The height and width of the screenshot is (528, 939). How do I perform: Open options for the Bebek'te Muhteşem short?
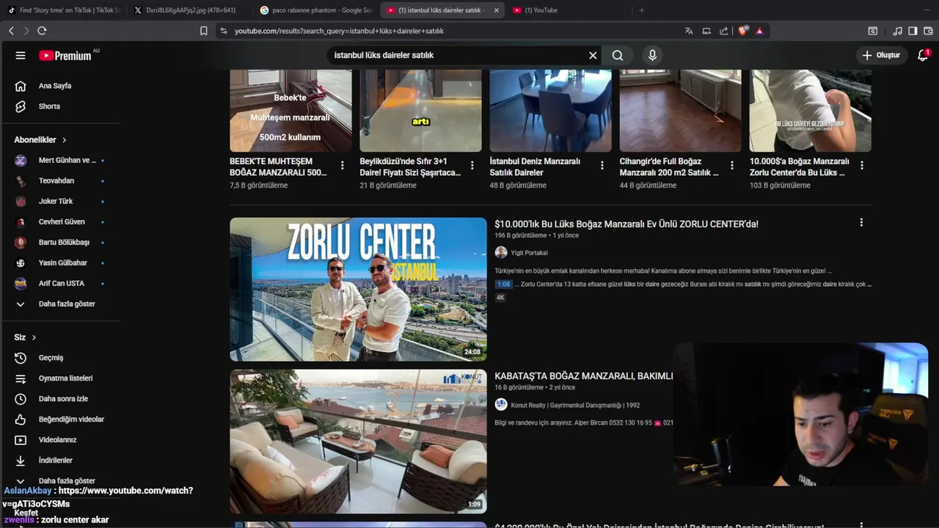tap(343, 166)
